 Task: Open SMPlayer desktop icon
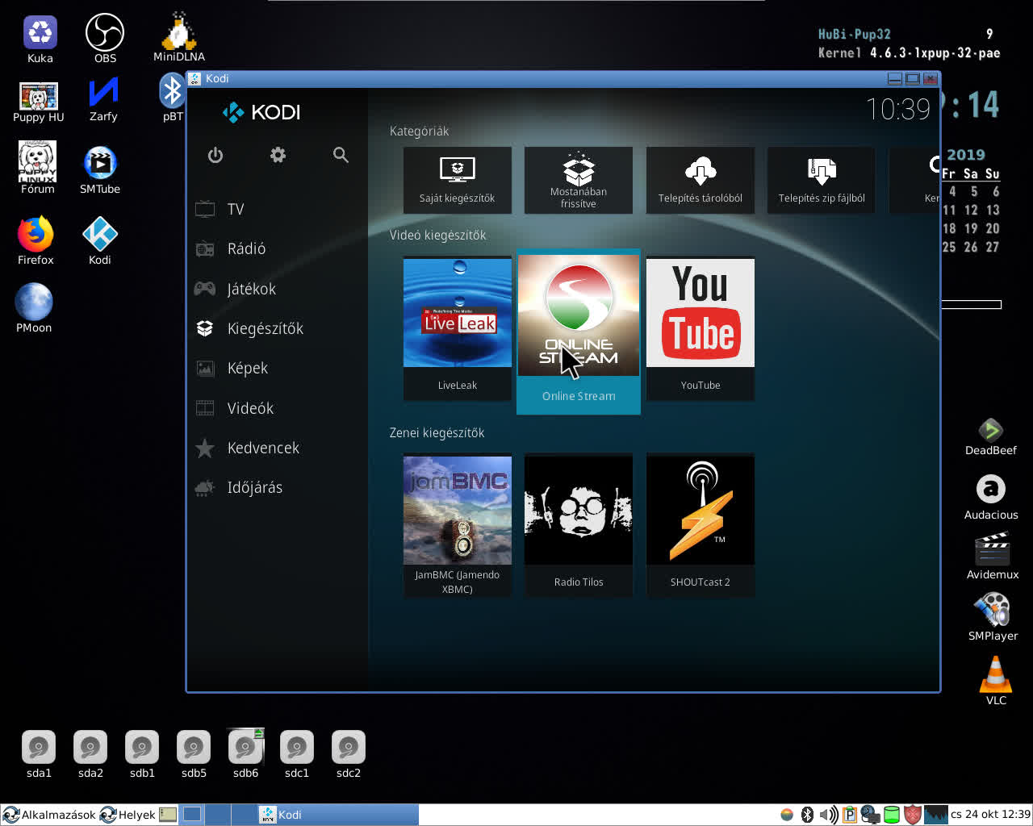(993, 617)
